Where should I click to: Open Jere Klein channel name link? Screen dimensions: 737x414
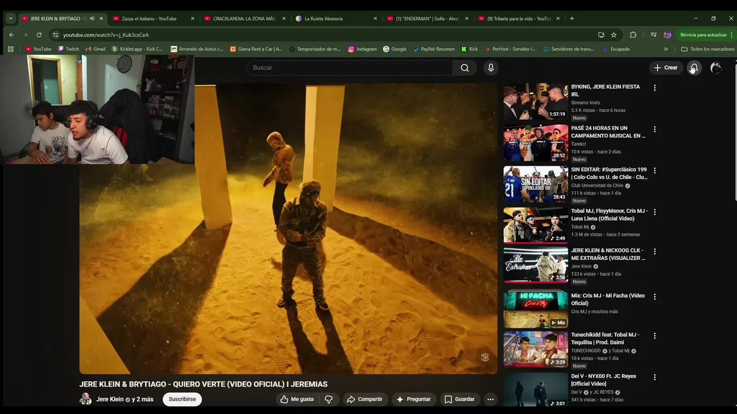(110, 399)
